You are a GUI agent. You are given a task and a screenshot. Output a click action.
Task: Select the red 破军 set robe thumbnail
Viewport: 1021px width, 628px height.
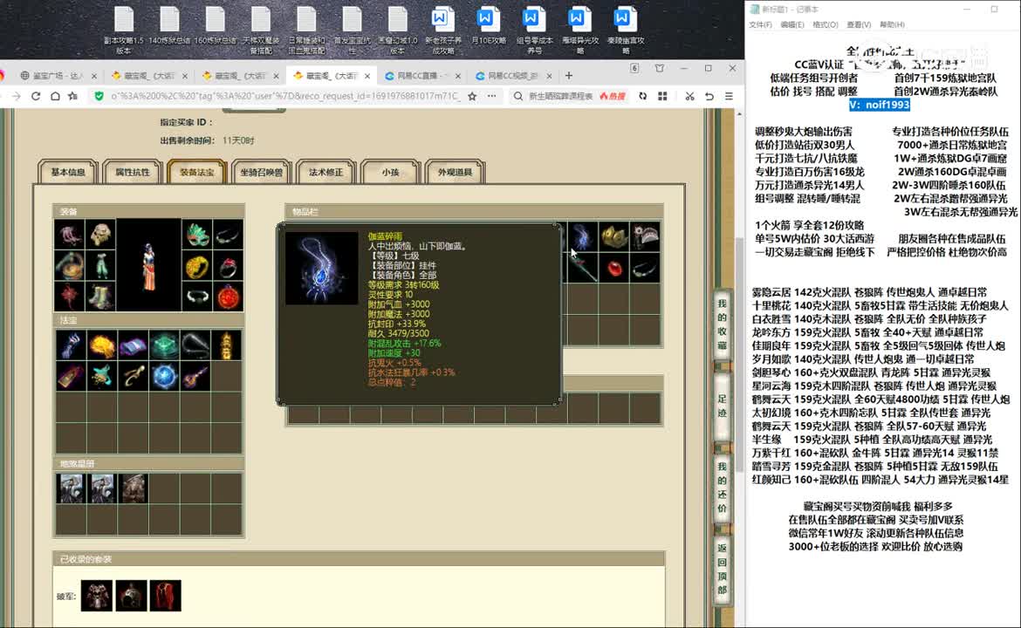tap(166, 596)
